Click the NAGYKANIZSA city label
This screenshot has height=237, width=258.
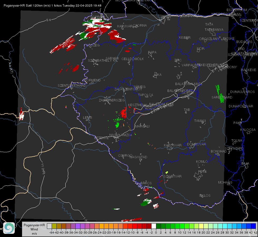121,135
